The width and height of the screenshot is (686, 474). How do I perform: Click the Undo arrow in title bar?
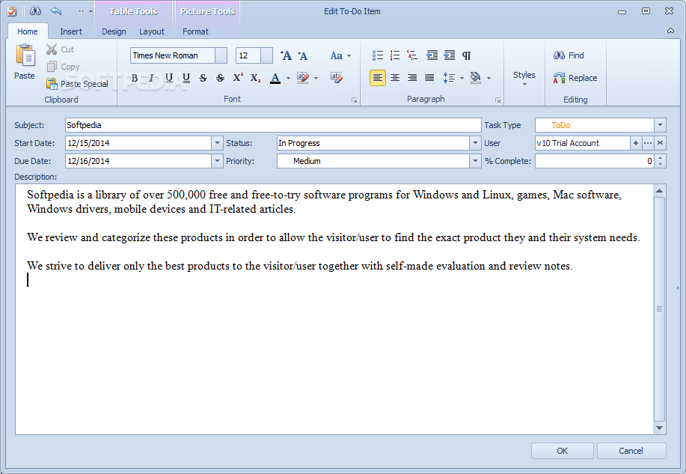[56, 11]
